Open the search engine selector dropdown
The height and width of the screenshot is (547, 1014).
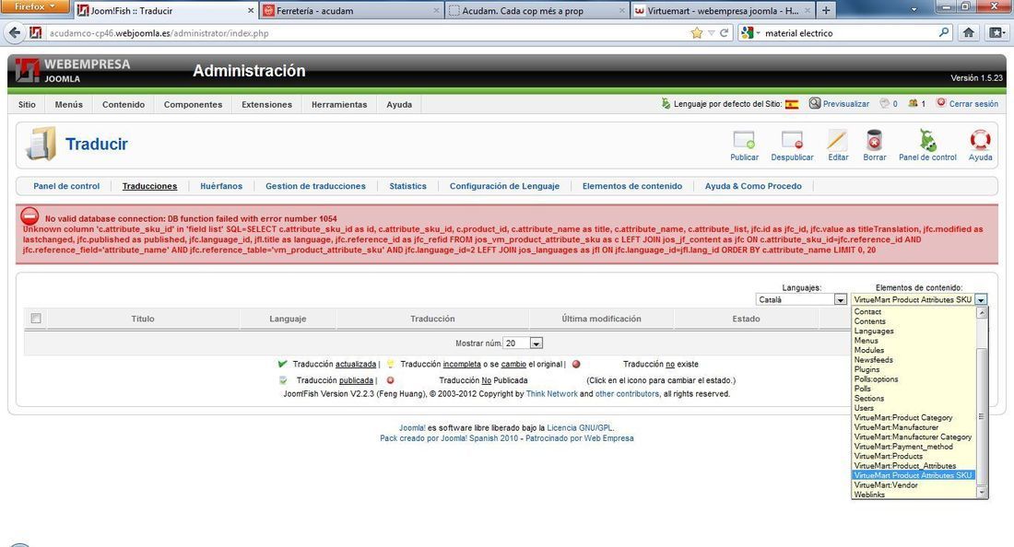tap(750, 33)
